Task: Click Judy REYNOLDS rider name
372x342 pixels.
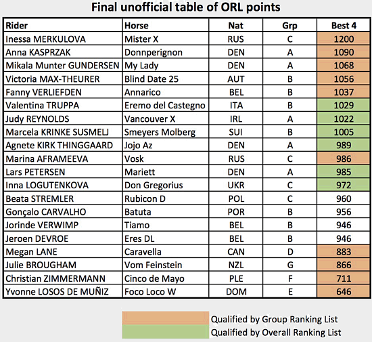Action: pos(37,119)
